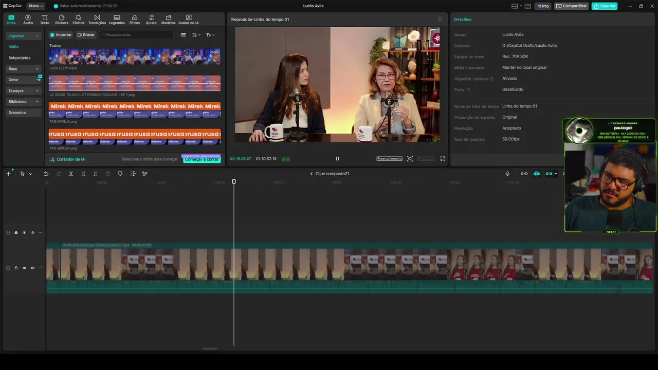
Task: Lock the HOPE-EP4 video track
Action: pyautogui.click(x=16, y=268)
